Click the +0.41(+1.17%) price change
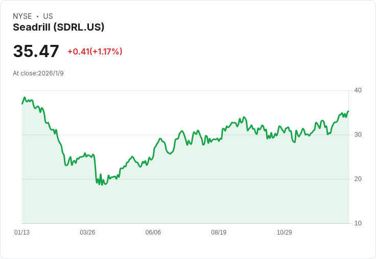 [95, 51]
